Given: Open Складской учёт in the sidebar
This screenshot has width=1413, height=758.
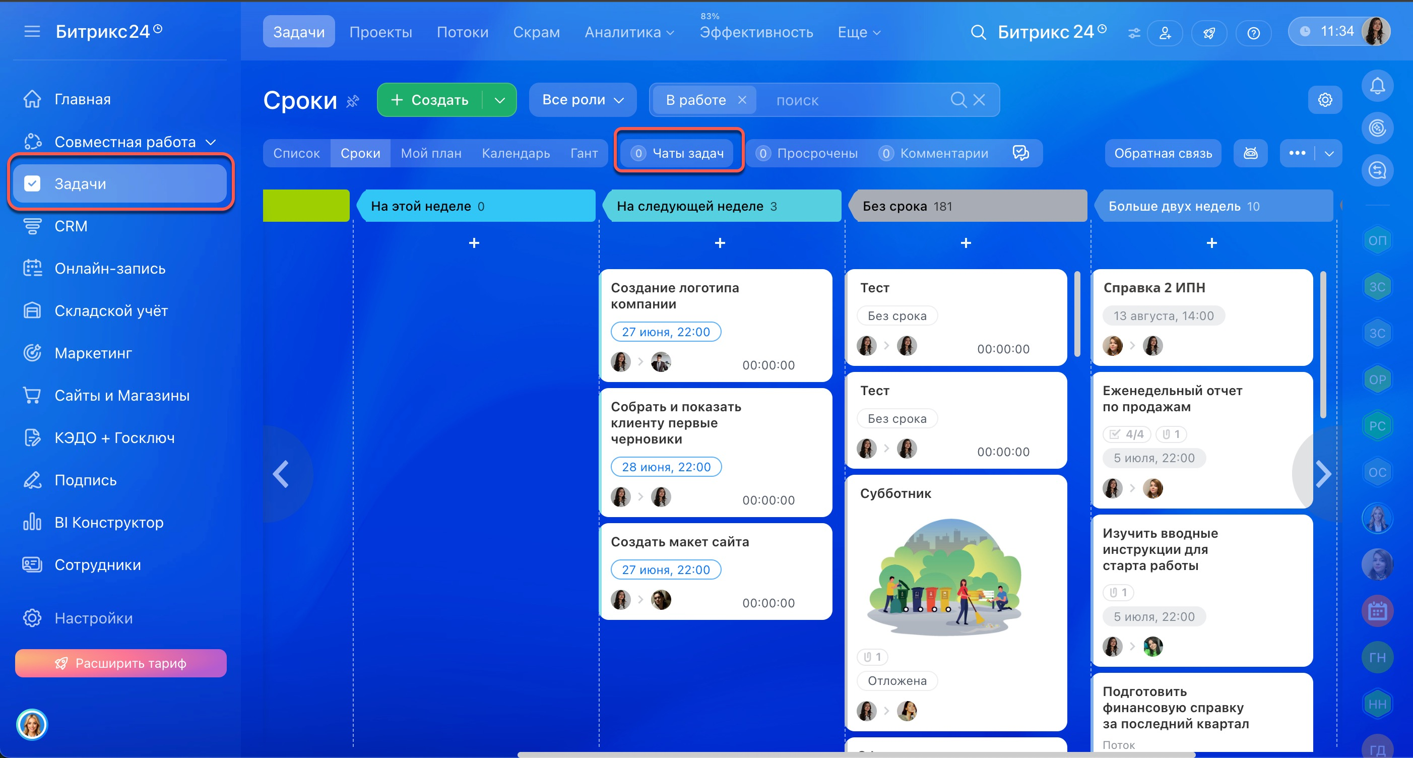Looking at the screenshot, I should [95, 310].
